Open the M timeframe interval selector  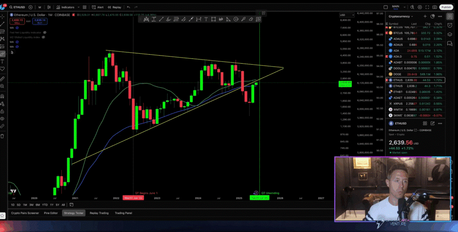pos(40,7)
